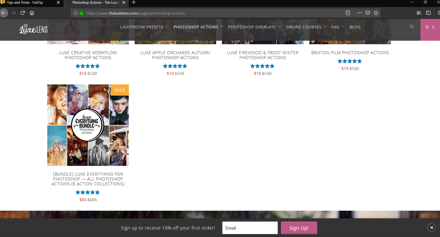Expand Photoshop Actions dropdown chevron
The height and width of the screenshot is (237, 440).
pos(222,27)
